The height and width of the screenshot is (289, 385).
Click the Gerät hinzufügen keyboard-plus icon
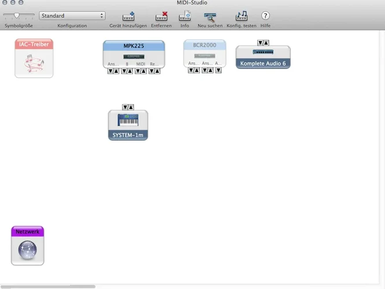tap(128, 16)
